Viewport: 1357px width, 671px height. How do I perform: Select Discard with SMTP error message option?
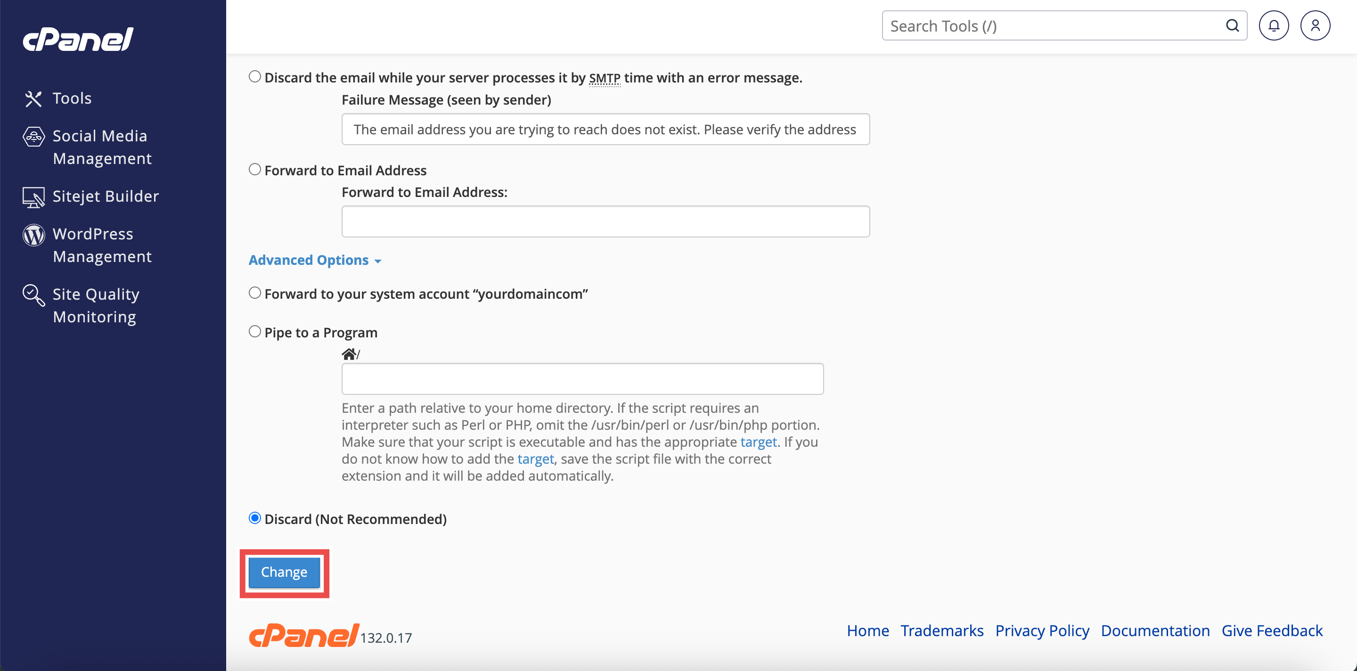pos(255,77)
